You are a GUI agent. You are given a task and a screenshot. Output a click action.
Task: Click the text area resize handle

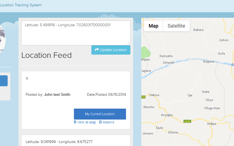coord(128,43)
